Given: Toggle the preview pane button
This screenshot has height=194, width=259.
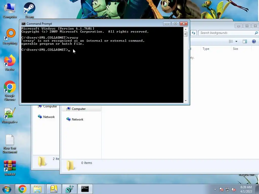Looking at the screenshot, I should (245, 41).
